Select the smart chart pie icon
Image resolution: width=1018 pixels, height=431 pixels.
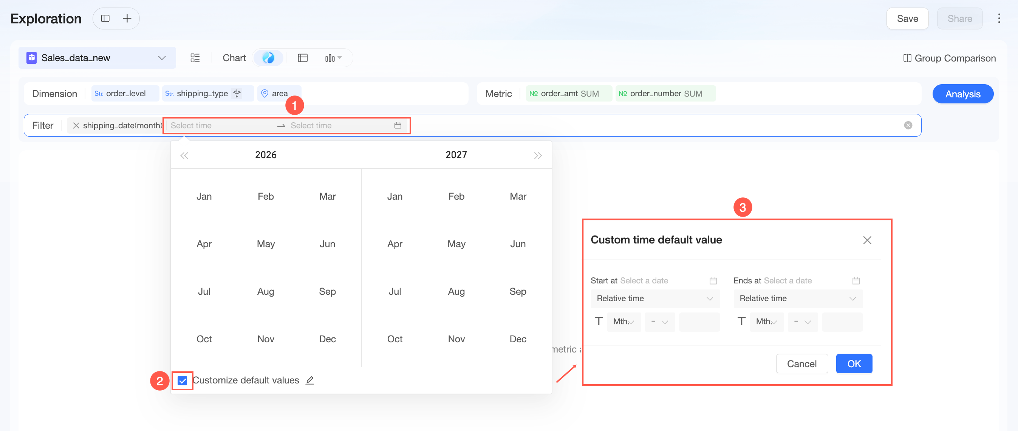pos(268,58)
